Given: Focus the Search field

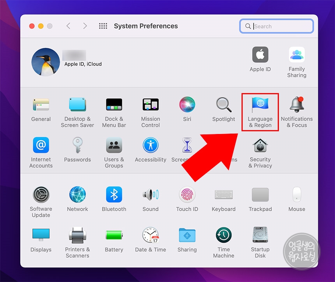Looking at the screenshot, I should pos(277,26).
